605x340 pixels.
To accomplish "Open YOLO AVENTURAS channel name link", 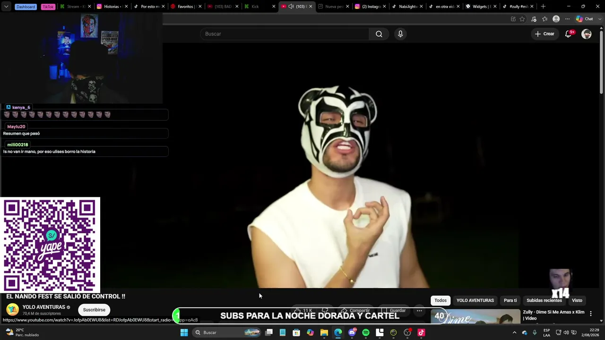I will point(44,307).
